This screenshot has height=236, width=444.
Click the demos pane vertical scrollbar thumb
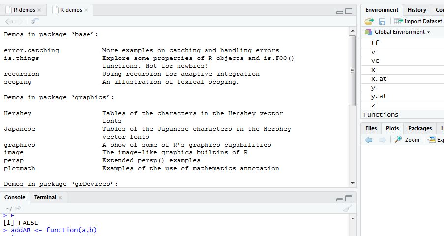352,71
